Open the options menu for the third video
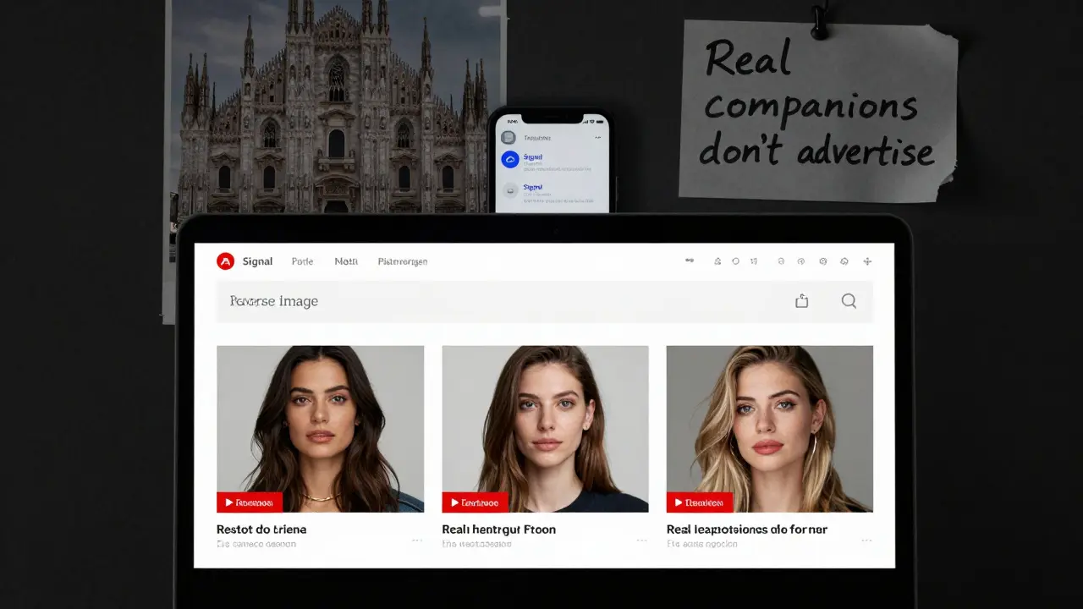 pos(866,539)
